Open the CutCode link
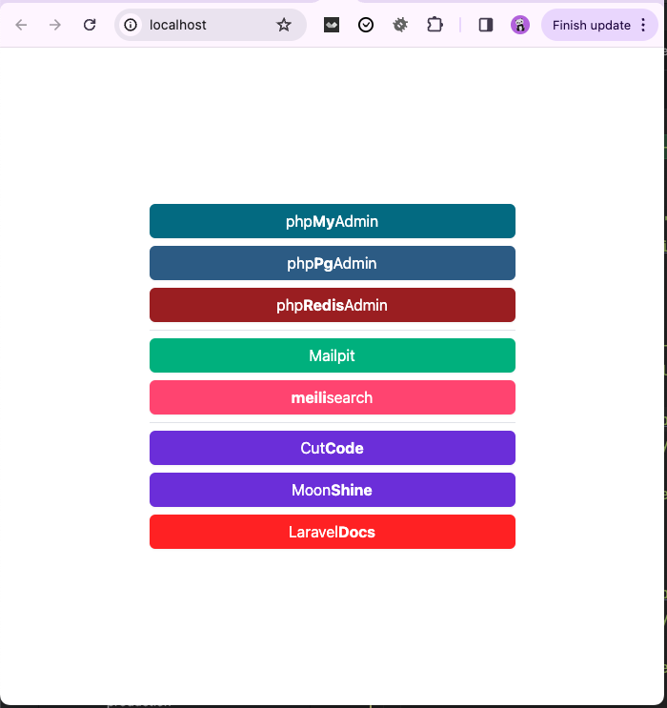Screen dimensions: 667x708 click(333, 448)
